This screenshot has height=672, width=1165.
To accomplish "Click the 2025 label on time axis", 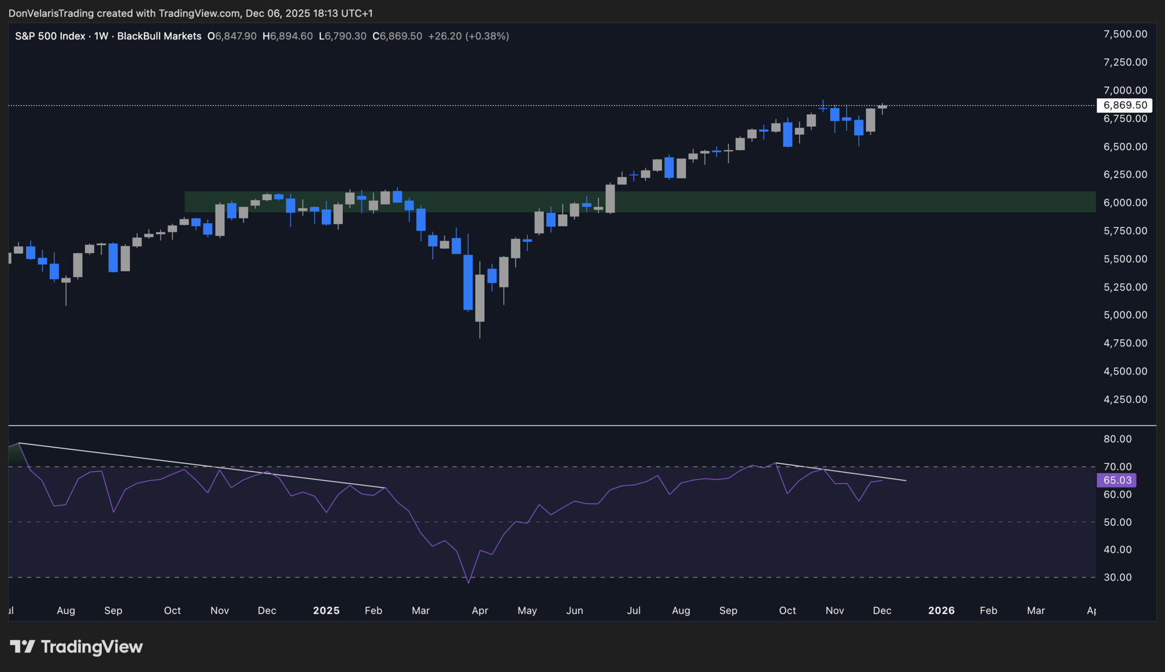I will tap(326, 611).
